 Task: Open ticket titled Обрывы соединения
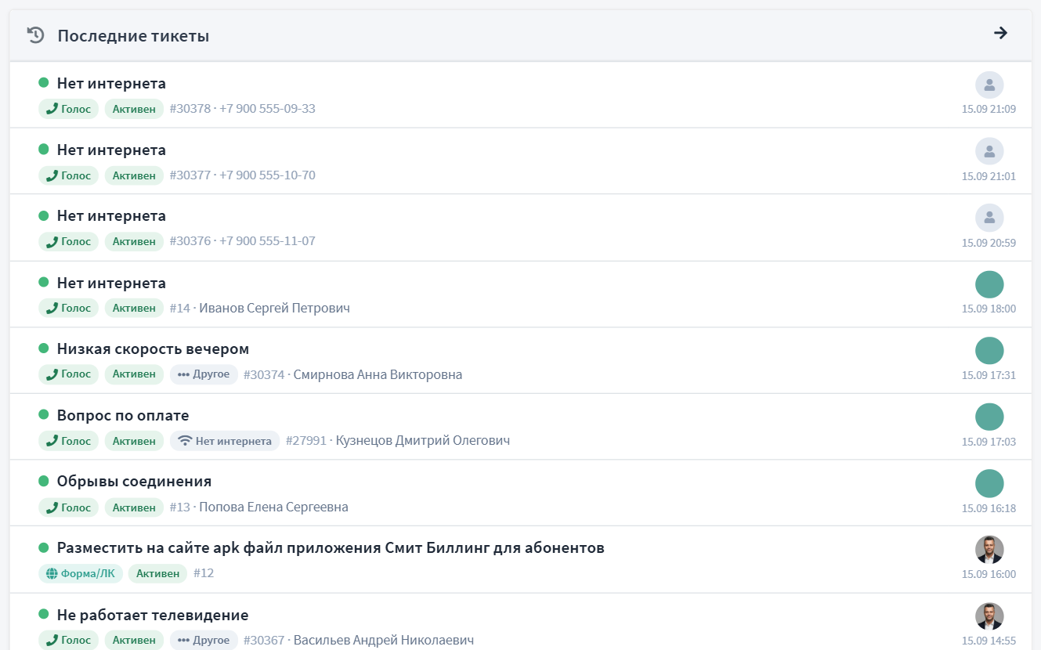[x=134, y=482]
